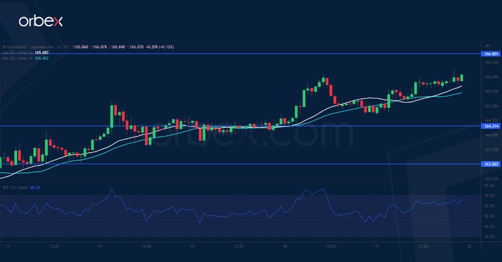Click the MA 30 value 165.452 in the legend
This screenshot has width=502, height=262.
pyautogui.click(x=41, y=59)
